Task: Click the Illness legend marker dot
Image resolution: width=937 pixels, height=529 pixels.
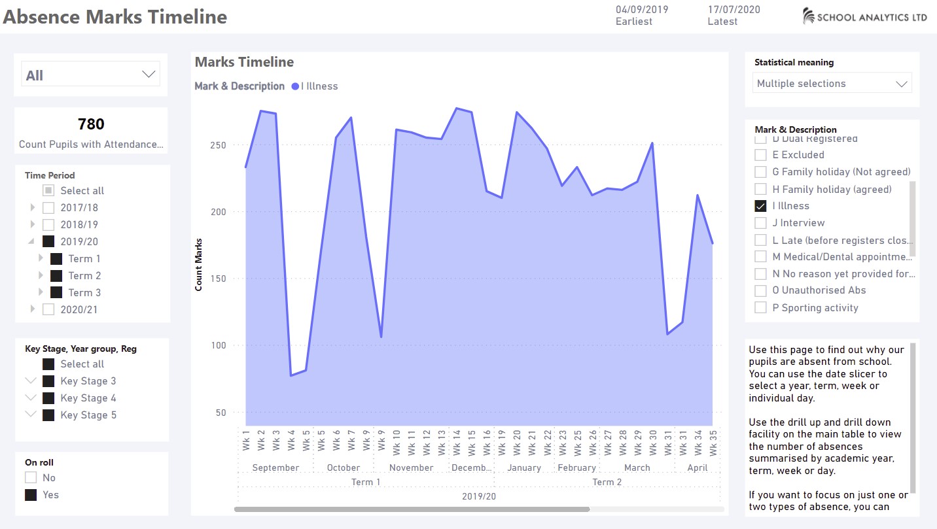Action: [295, 86]
